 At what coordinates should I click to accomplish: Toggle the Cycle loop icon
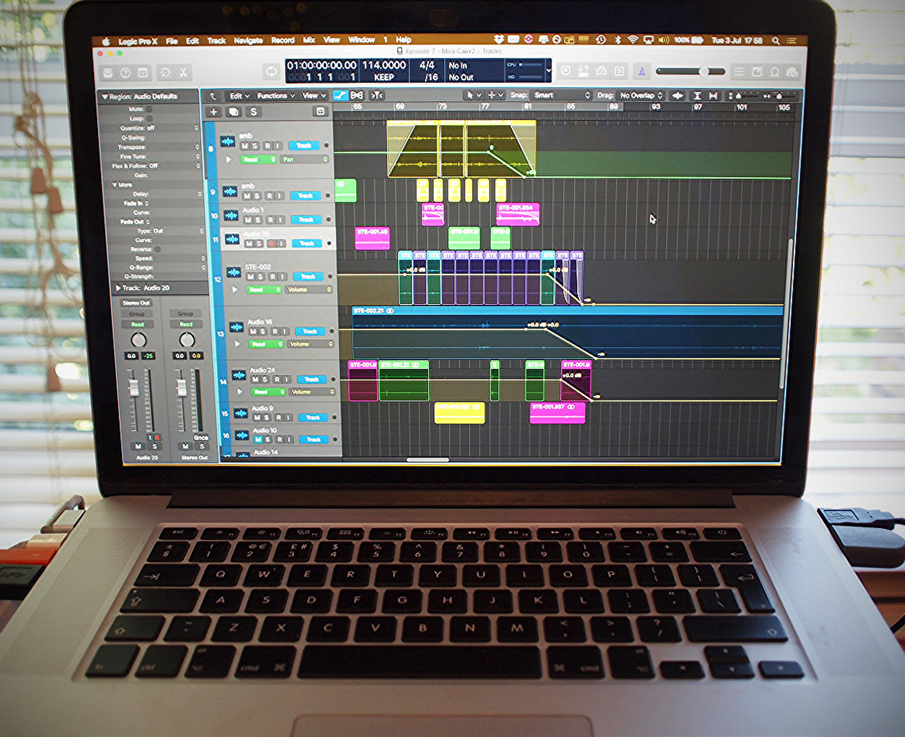click(271, 71)
